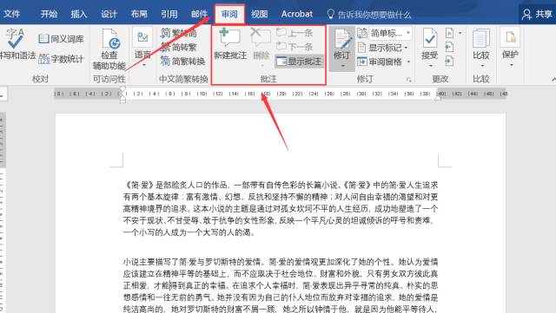Open 简繁转换 conversion dialog
This screenshot has height=313, width=556.
(x=183, y=62)
